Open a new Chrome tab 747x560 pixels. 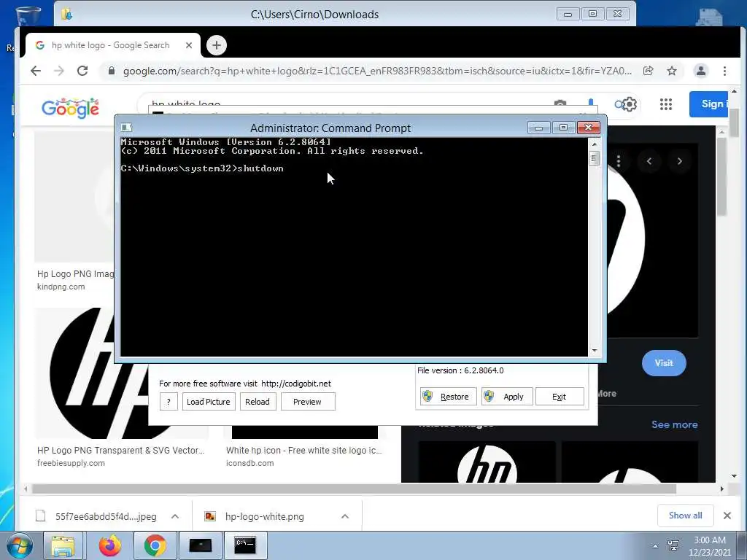pyautogui.click(x=216, y=45)
